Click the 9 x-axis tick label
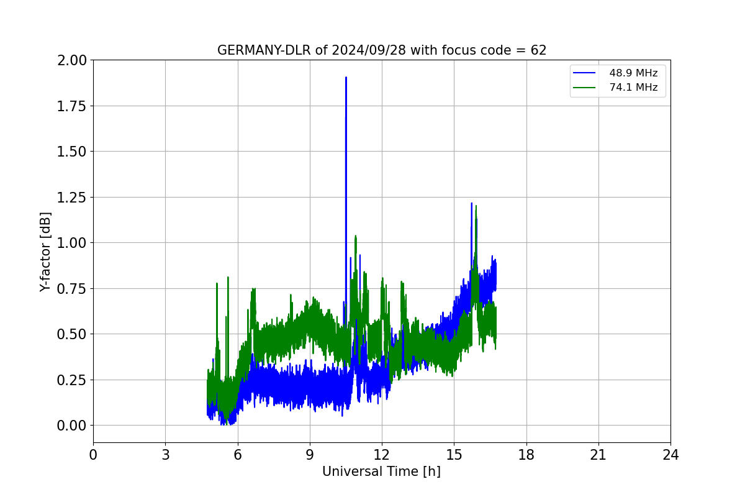 click(310, 455)
